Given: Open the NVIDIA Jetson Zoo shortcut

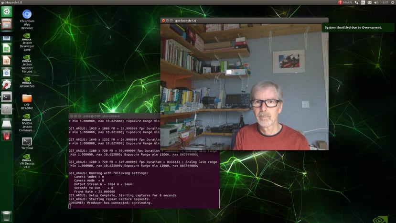Looking at the screenshot, I should point(27,82).
